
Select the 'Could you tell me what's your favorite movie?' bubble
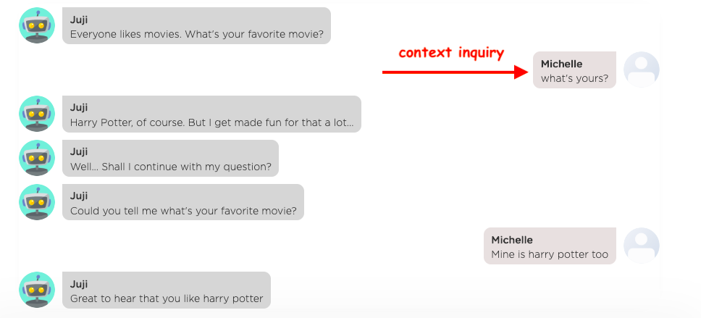pyautogui.click(x=182, y=201)
